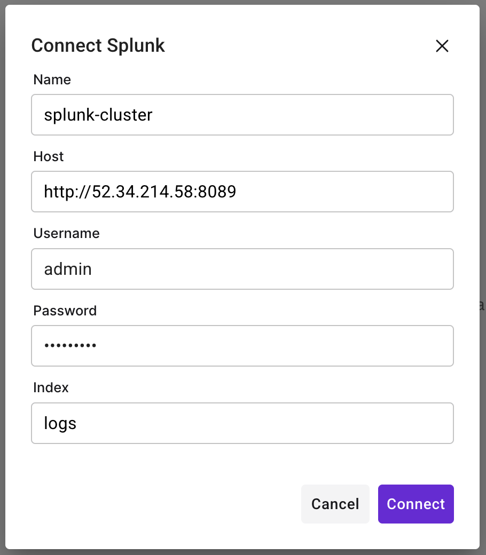486x555 pixels.
Task: Close the Connect Splunk dialog
Action: pyautogui.click(x=442, y=46)
